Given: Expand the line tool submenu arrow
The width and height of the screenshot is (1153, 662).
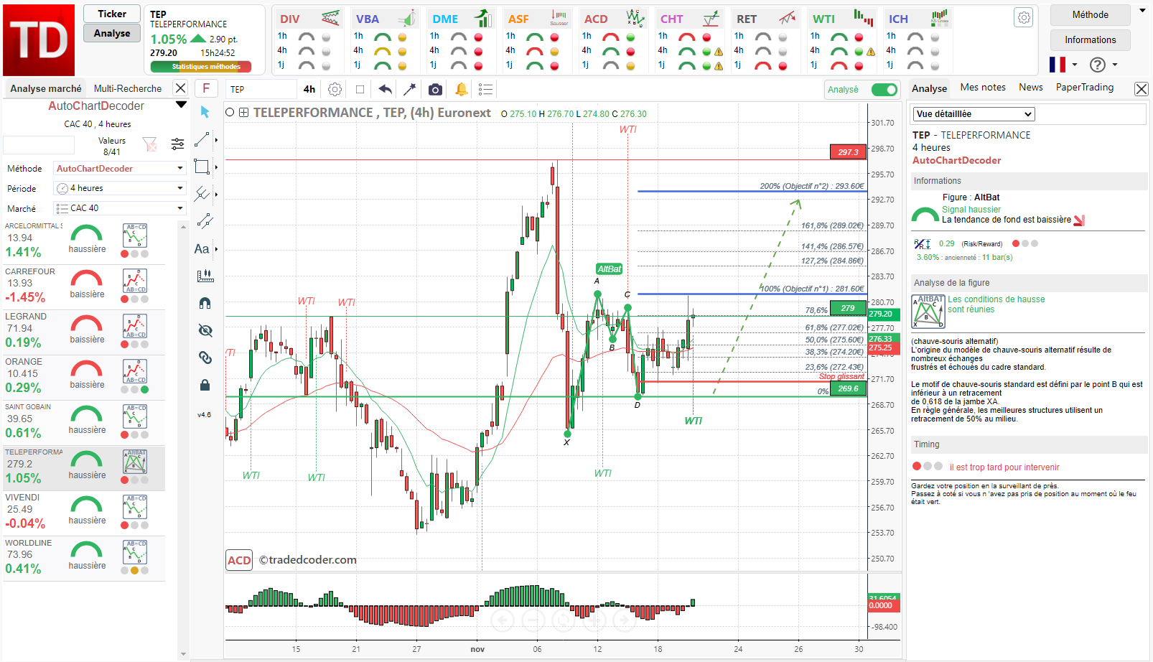Looking at the screenshot, I should coord(216,140).
